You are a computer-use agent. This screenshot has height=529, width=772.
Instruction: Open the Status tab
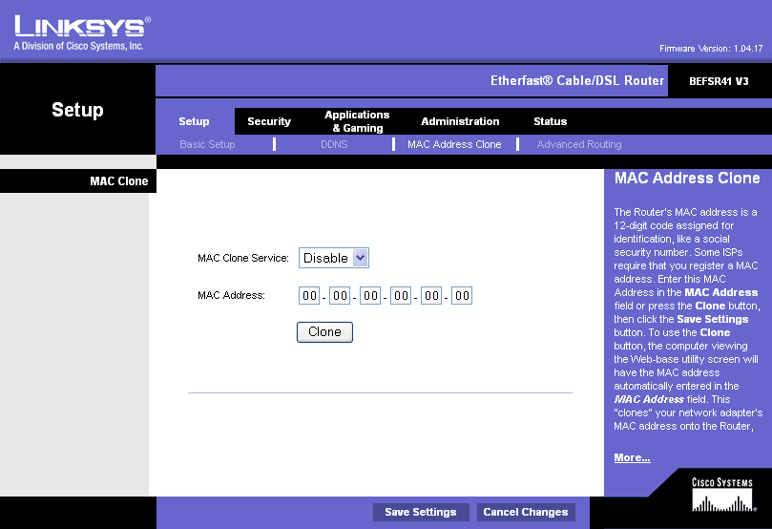coord(550,121)
